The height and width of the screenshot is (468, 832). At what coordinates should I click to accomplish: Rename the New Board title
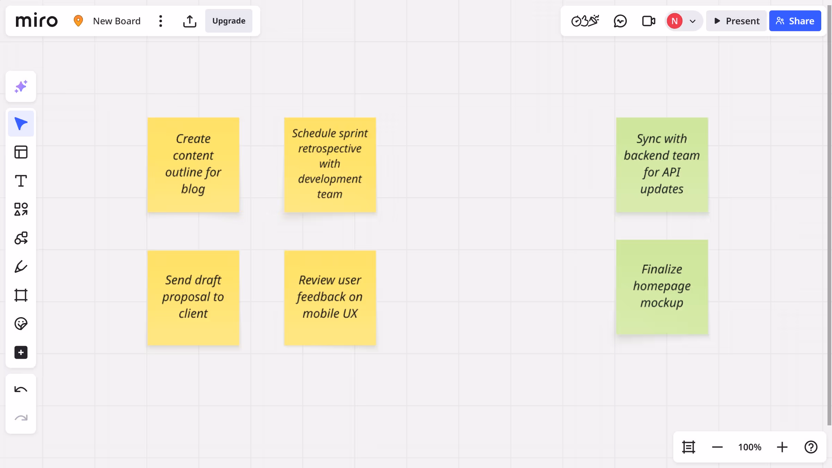tap(116, 21)
